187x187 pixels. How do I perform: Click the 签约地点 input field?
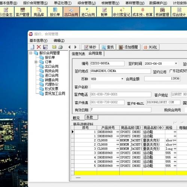click(120, 71)
